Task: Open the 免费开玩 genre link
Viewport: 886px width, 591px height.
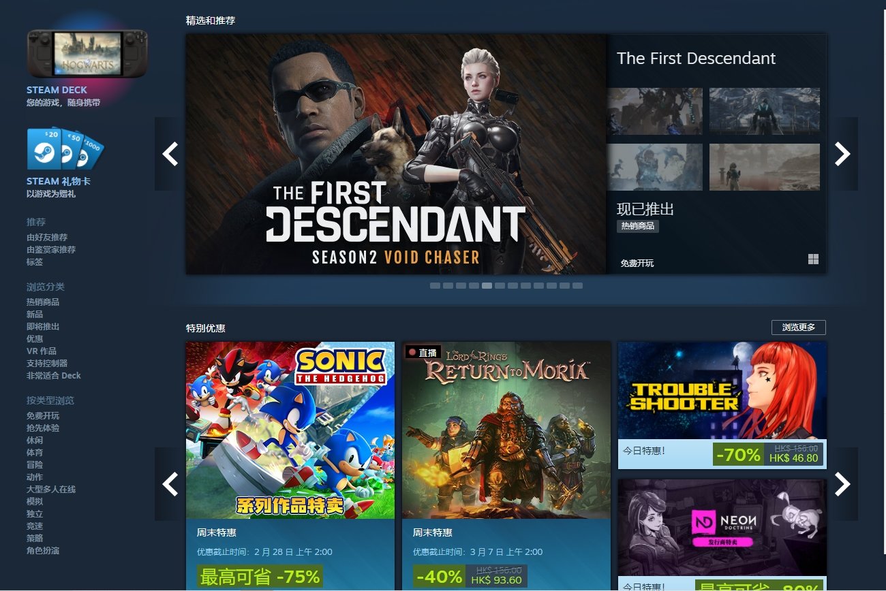Action: click(x=43, y=415)
